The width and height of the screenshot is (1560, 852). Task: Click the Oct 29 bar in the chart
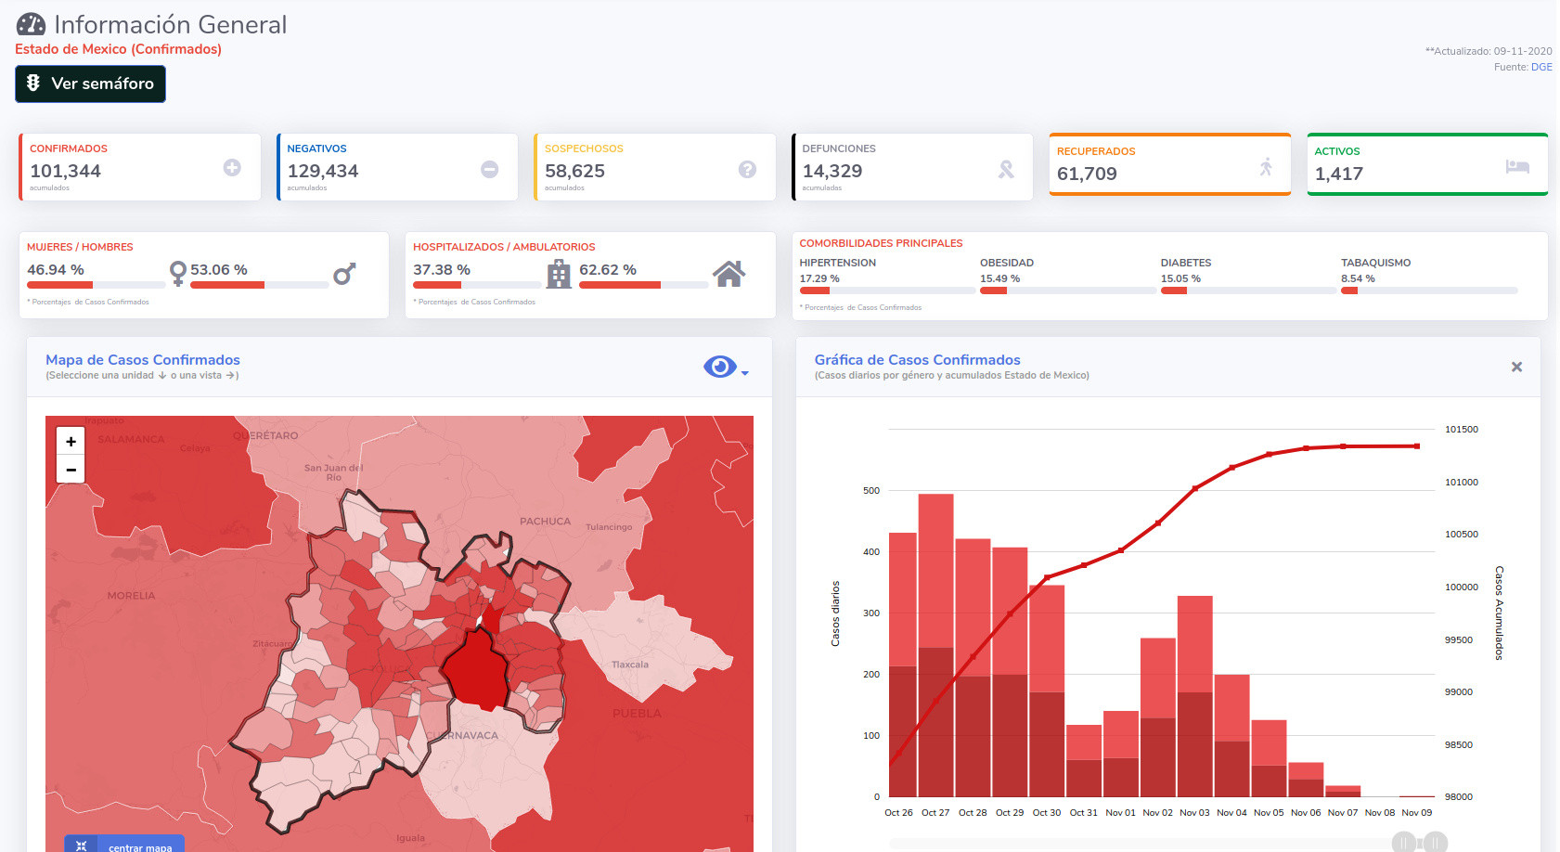1010,672
